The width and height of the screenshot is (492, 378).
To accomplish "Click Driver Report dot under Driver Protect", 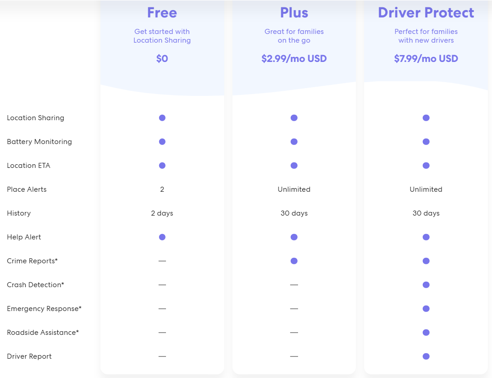I will point(426,356).
